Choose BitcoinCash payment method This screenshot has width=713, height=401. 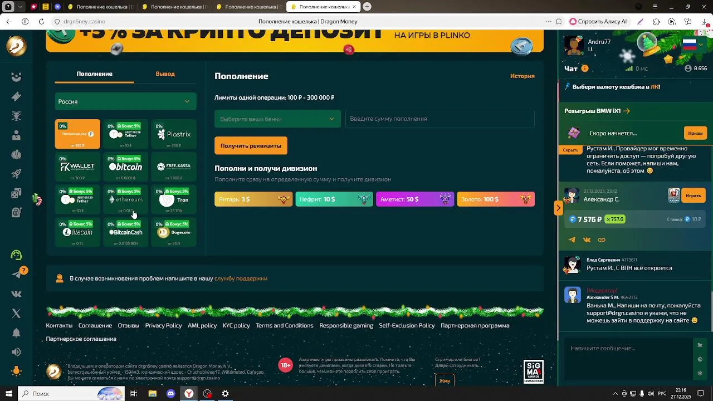(126, 232)
